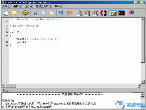Compile and link with the green-arrows gear icon
The image size is (146, 110).
[x=113, y=13]
